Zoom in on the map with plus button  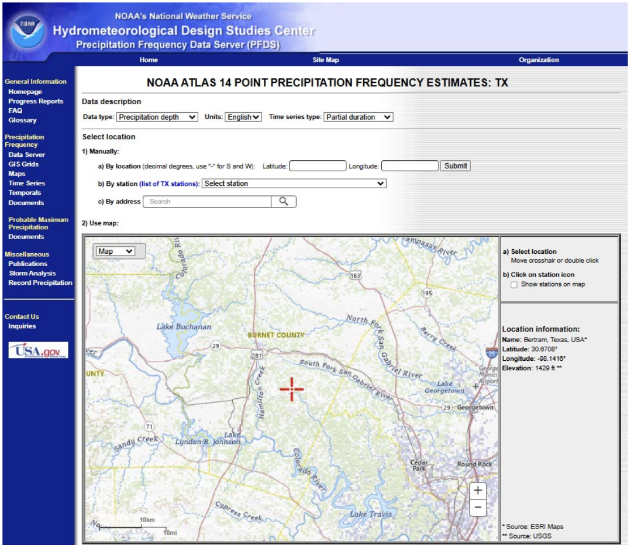(478, 491)
